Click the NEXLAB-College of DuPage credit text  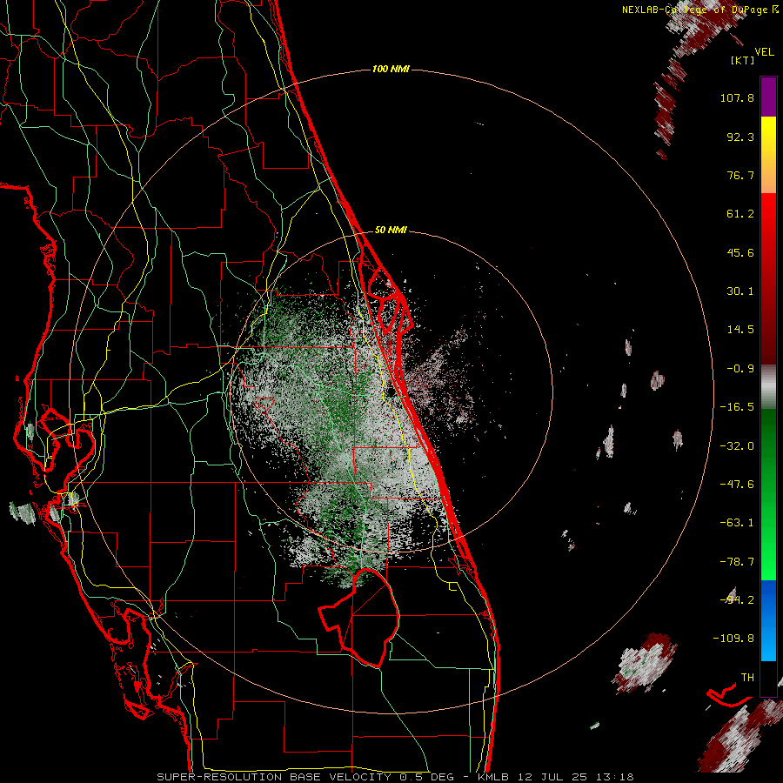point(699,10)
